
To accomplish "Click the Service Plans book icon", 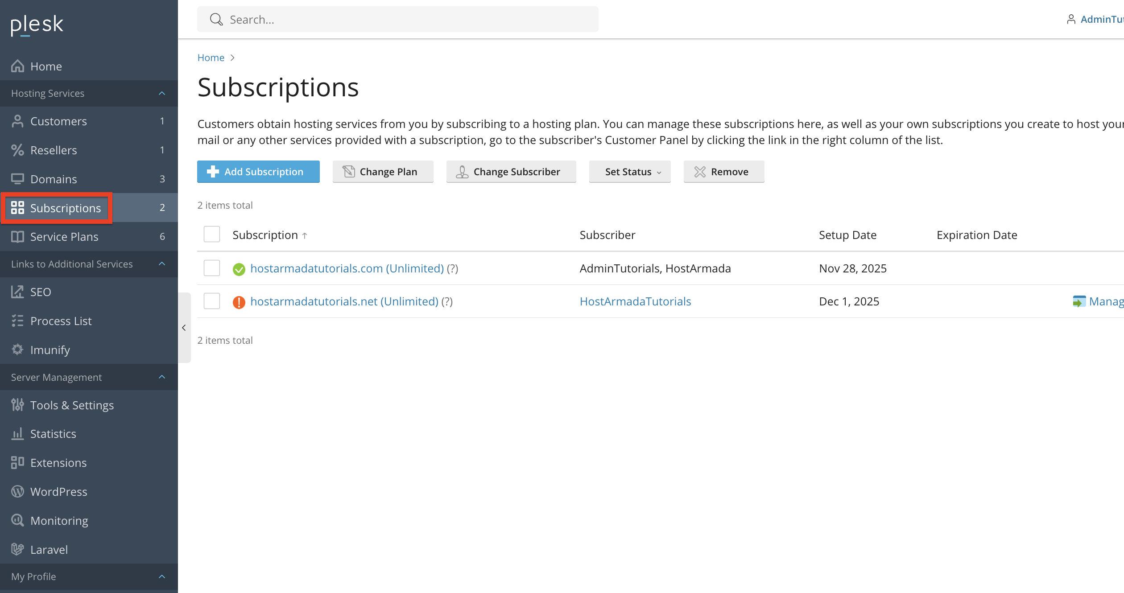I will (x=17, y=237).
